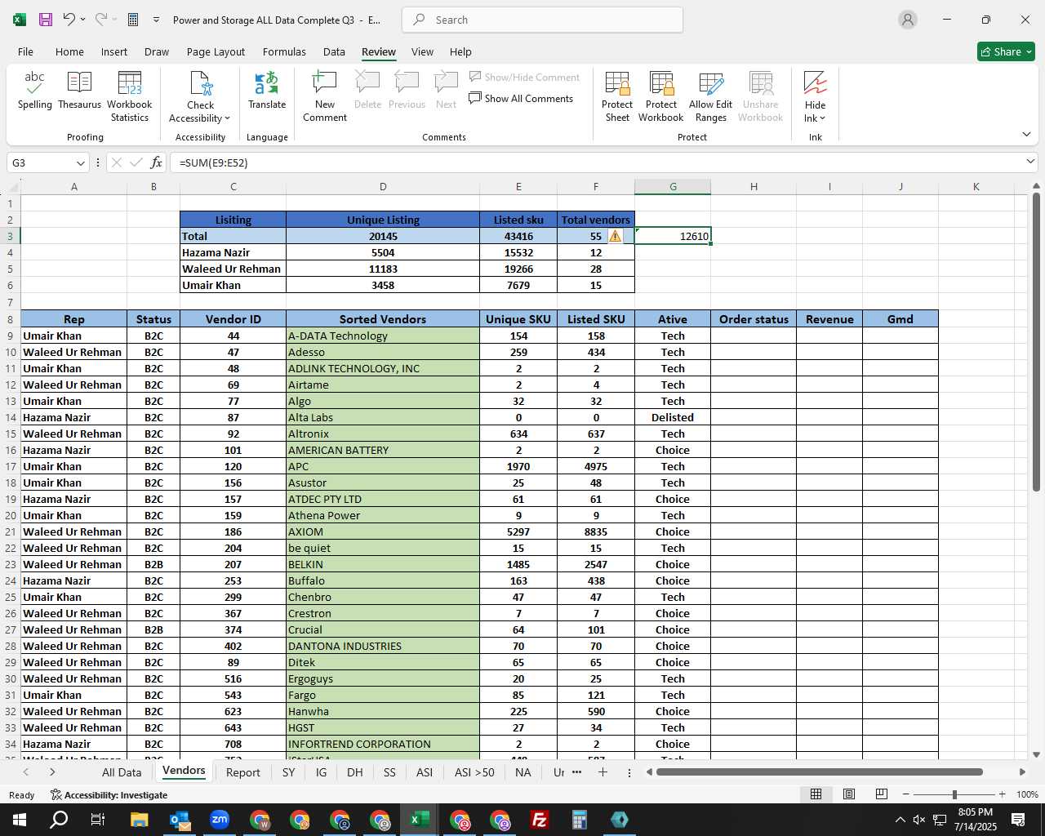Image resolution: width=1045 pixels, height=836 pixels.
Task: Click into the formula bar with =SUM(E9:E52)
Action: pos(596,162)
